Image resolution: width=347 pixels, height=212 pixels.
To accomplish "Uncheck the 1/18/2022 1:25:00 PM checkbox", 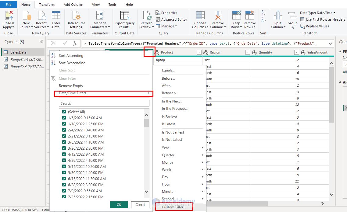I will tap(64, 124).
